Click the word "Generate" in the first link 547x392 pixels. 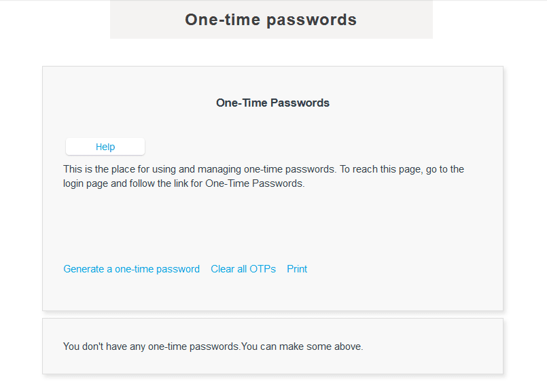(x=84, y=269)
